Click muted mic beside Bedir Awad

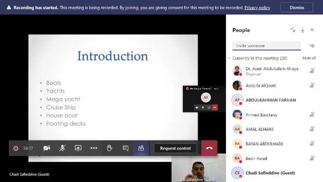(x=312, y=158)
